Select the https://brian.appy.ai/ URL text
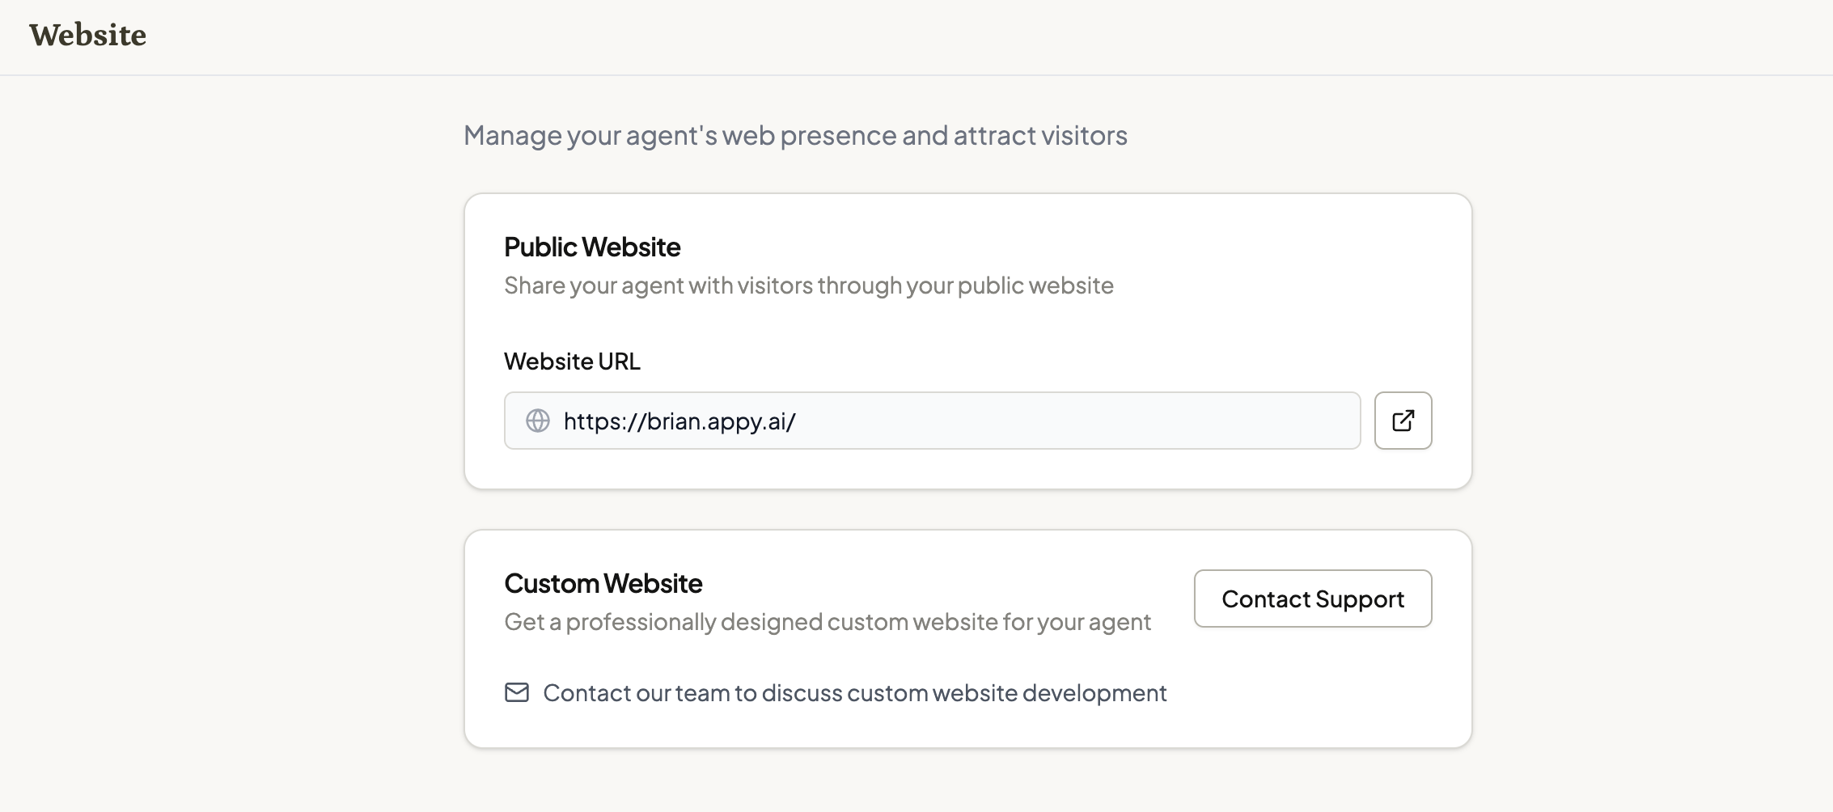The image size is (1833, 812). click(679, 421)
